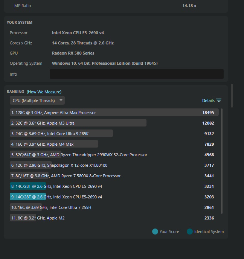Select the Intel Core Ultra 7 255H row
Image resolution: width=244 pixels, height=259 pixels.
[114, 207]
